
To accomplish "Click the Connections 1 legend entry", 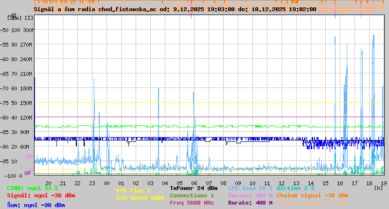I will (x=192, y=195).
